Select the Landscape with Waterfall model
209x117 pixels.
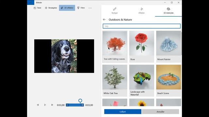[x=142, y=81]
